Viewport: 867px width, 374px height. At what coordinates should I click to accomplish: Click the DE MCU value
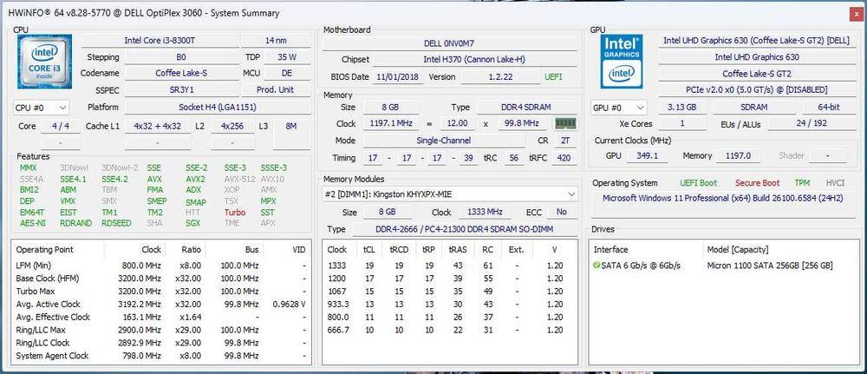pos(286,73)
